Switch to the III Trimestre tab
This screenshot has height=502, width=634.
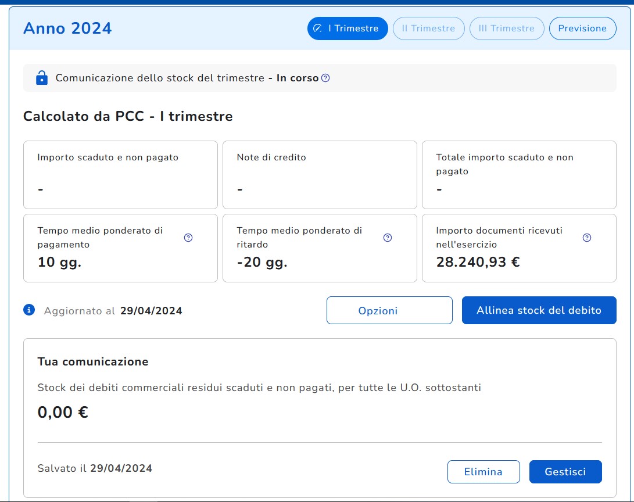point(506,28)
